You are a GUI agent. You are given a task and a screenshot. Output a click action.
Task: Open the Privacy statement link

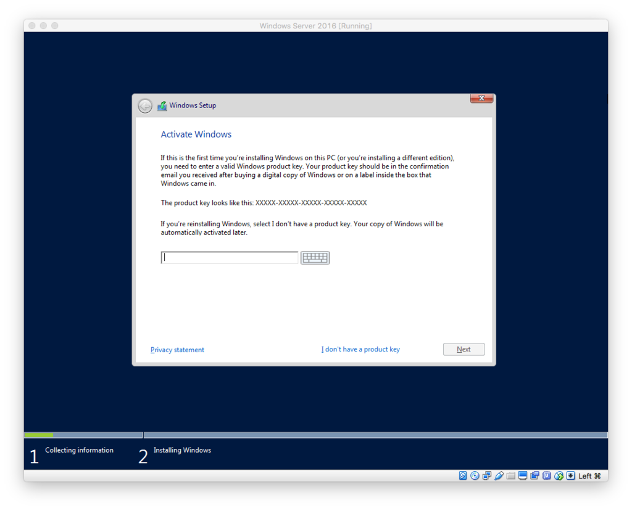tap(177, 350)
